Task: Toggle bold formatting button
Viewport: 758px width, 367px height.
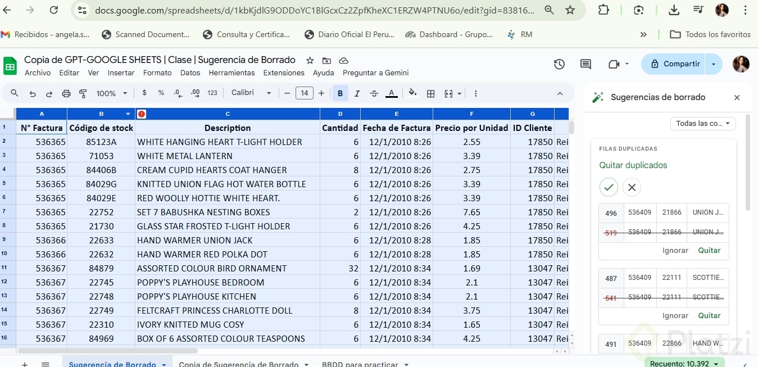Action: 340,93
